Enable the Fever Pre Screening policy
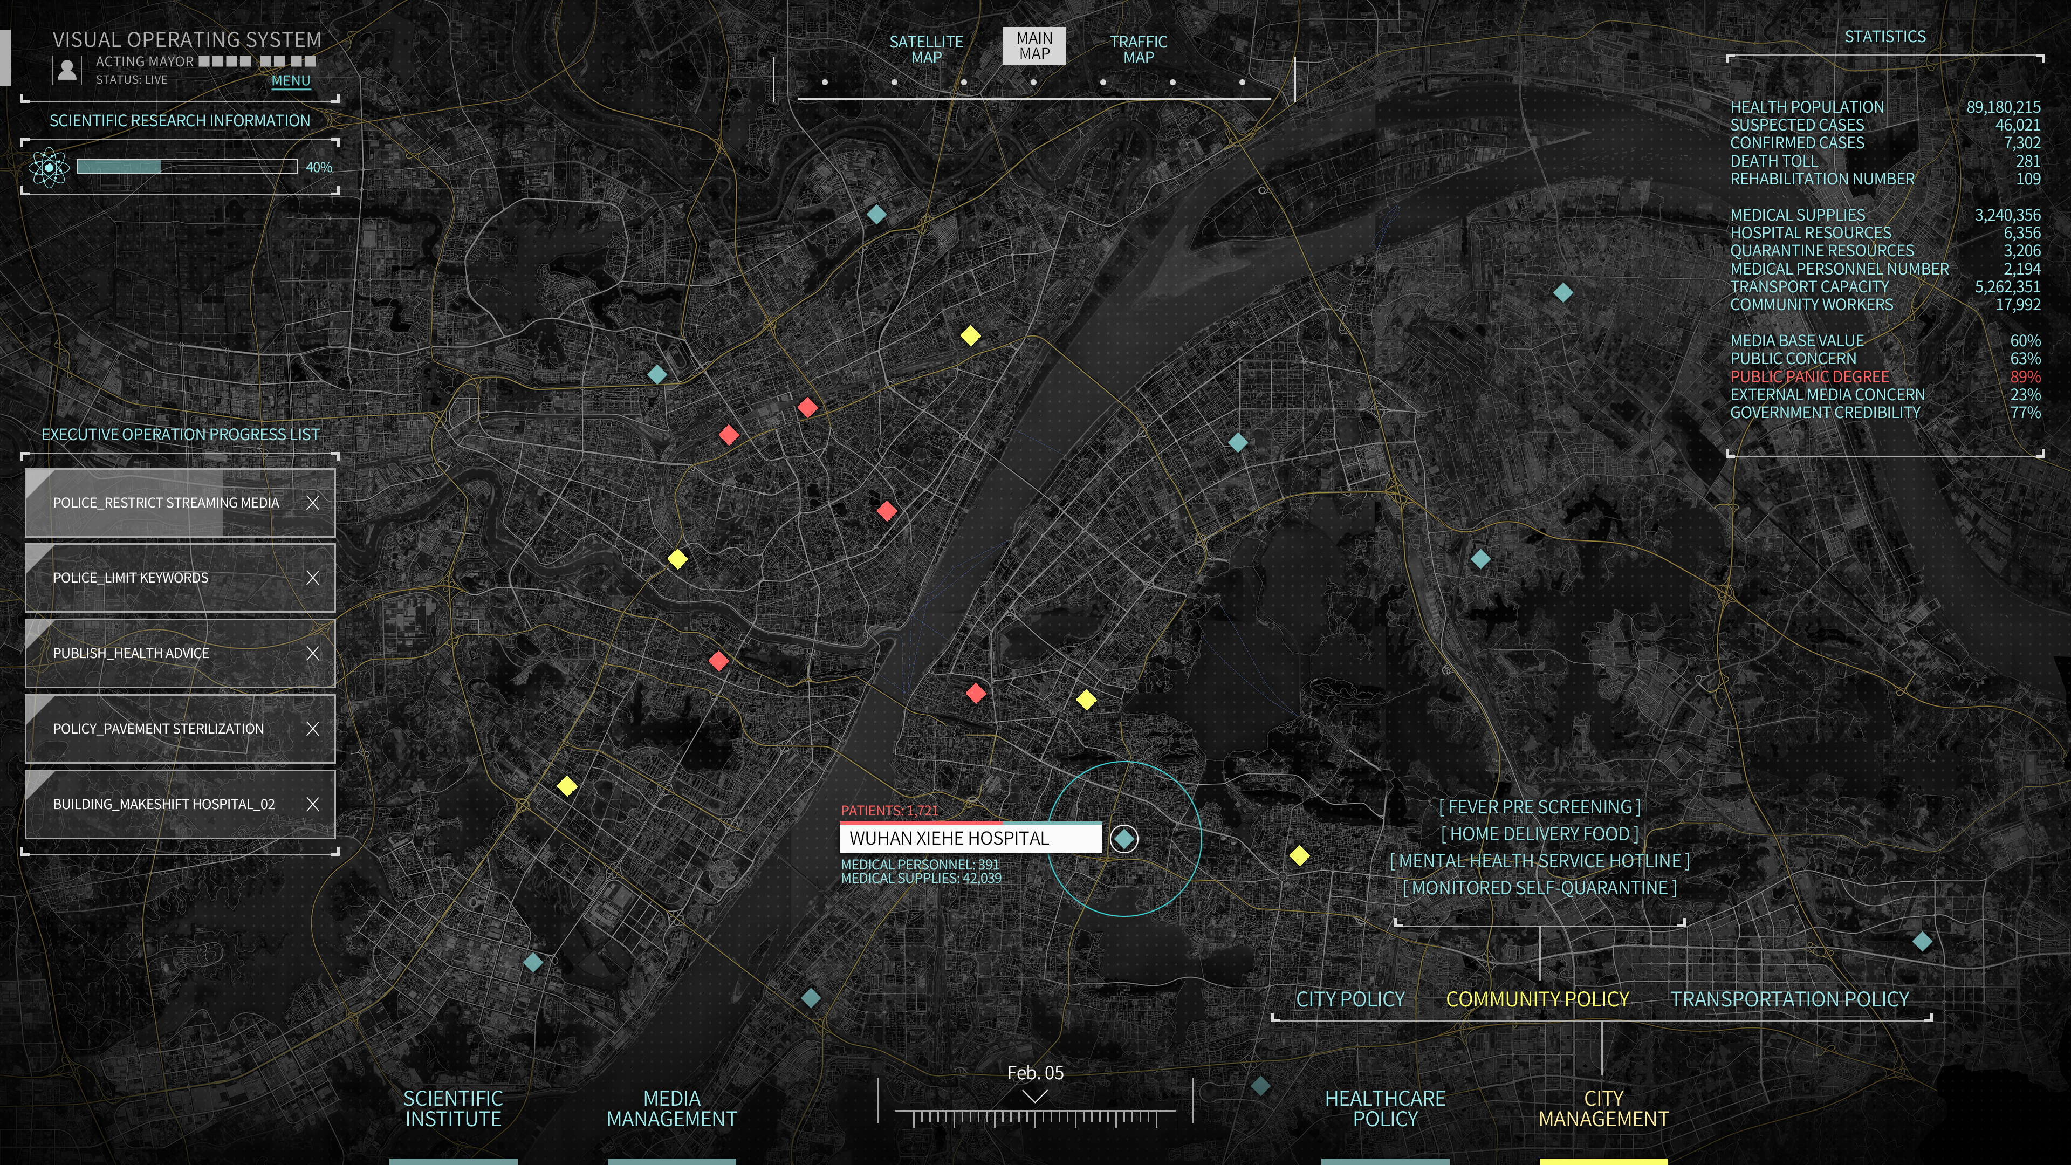Image resolution: width=2071 pixels, height=1165 pixels. coord(1540,807)
